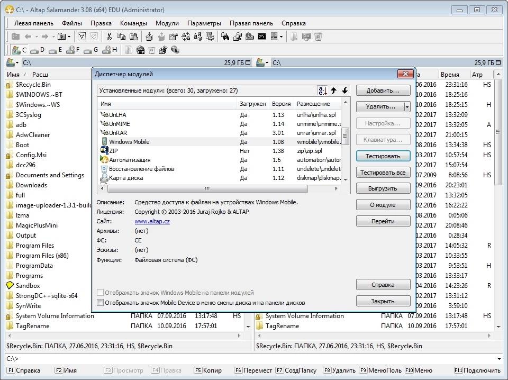Open Find files binoculars icon
508x380 pixels.
tap(225, 37)
